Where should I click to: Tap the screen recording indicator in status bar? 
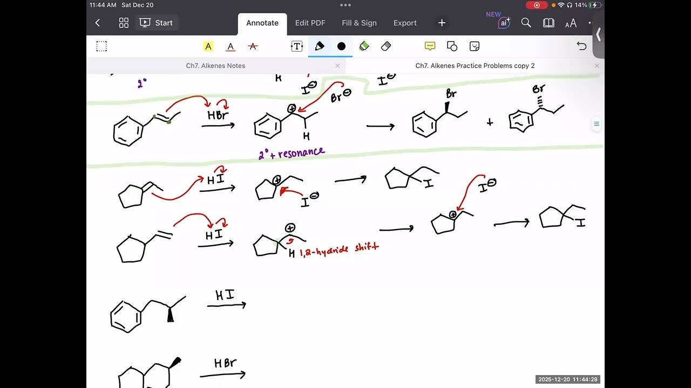point(537,5)
